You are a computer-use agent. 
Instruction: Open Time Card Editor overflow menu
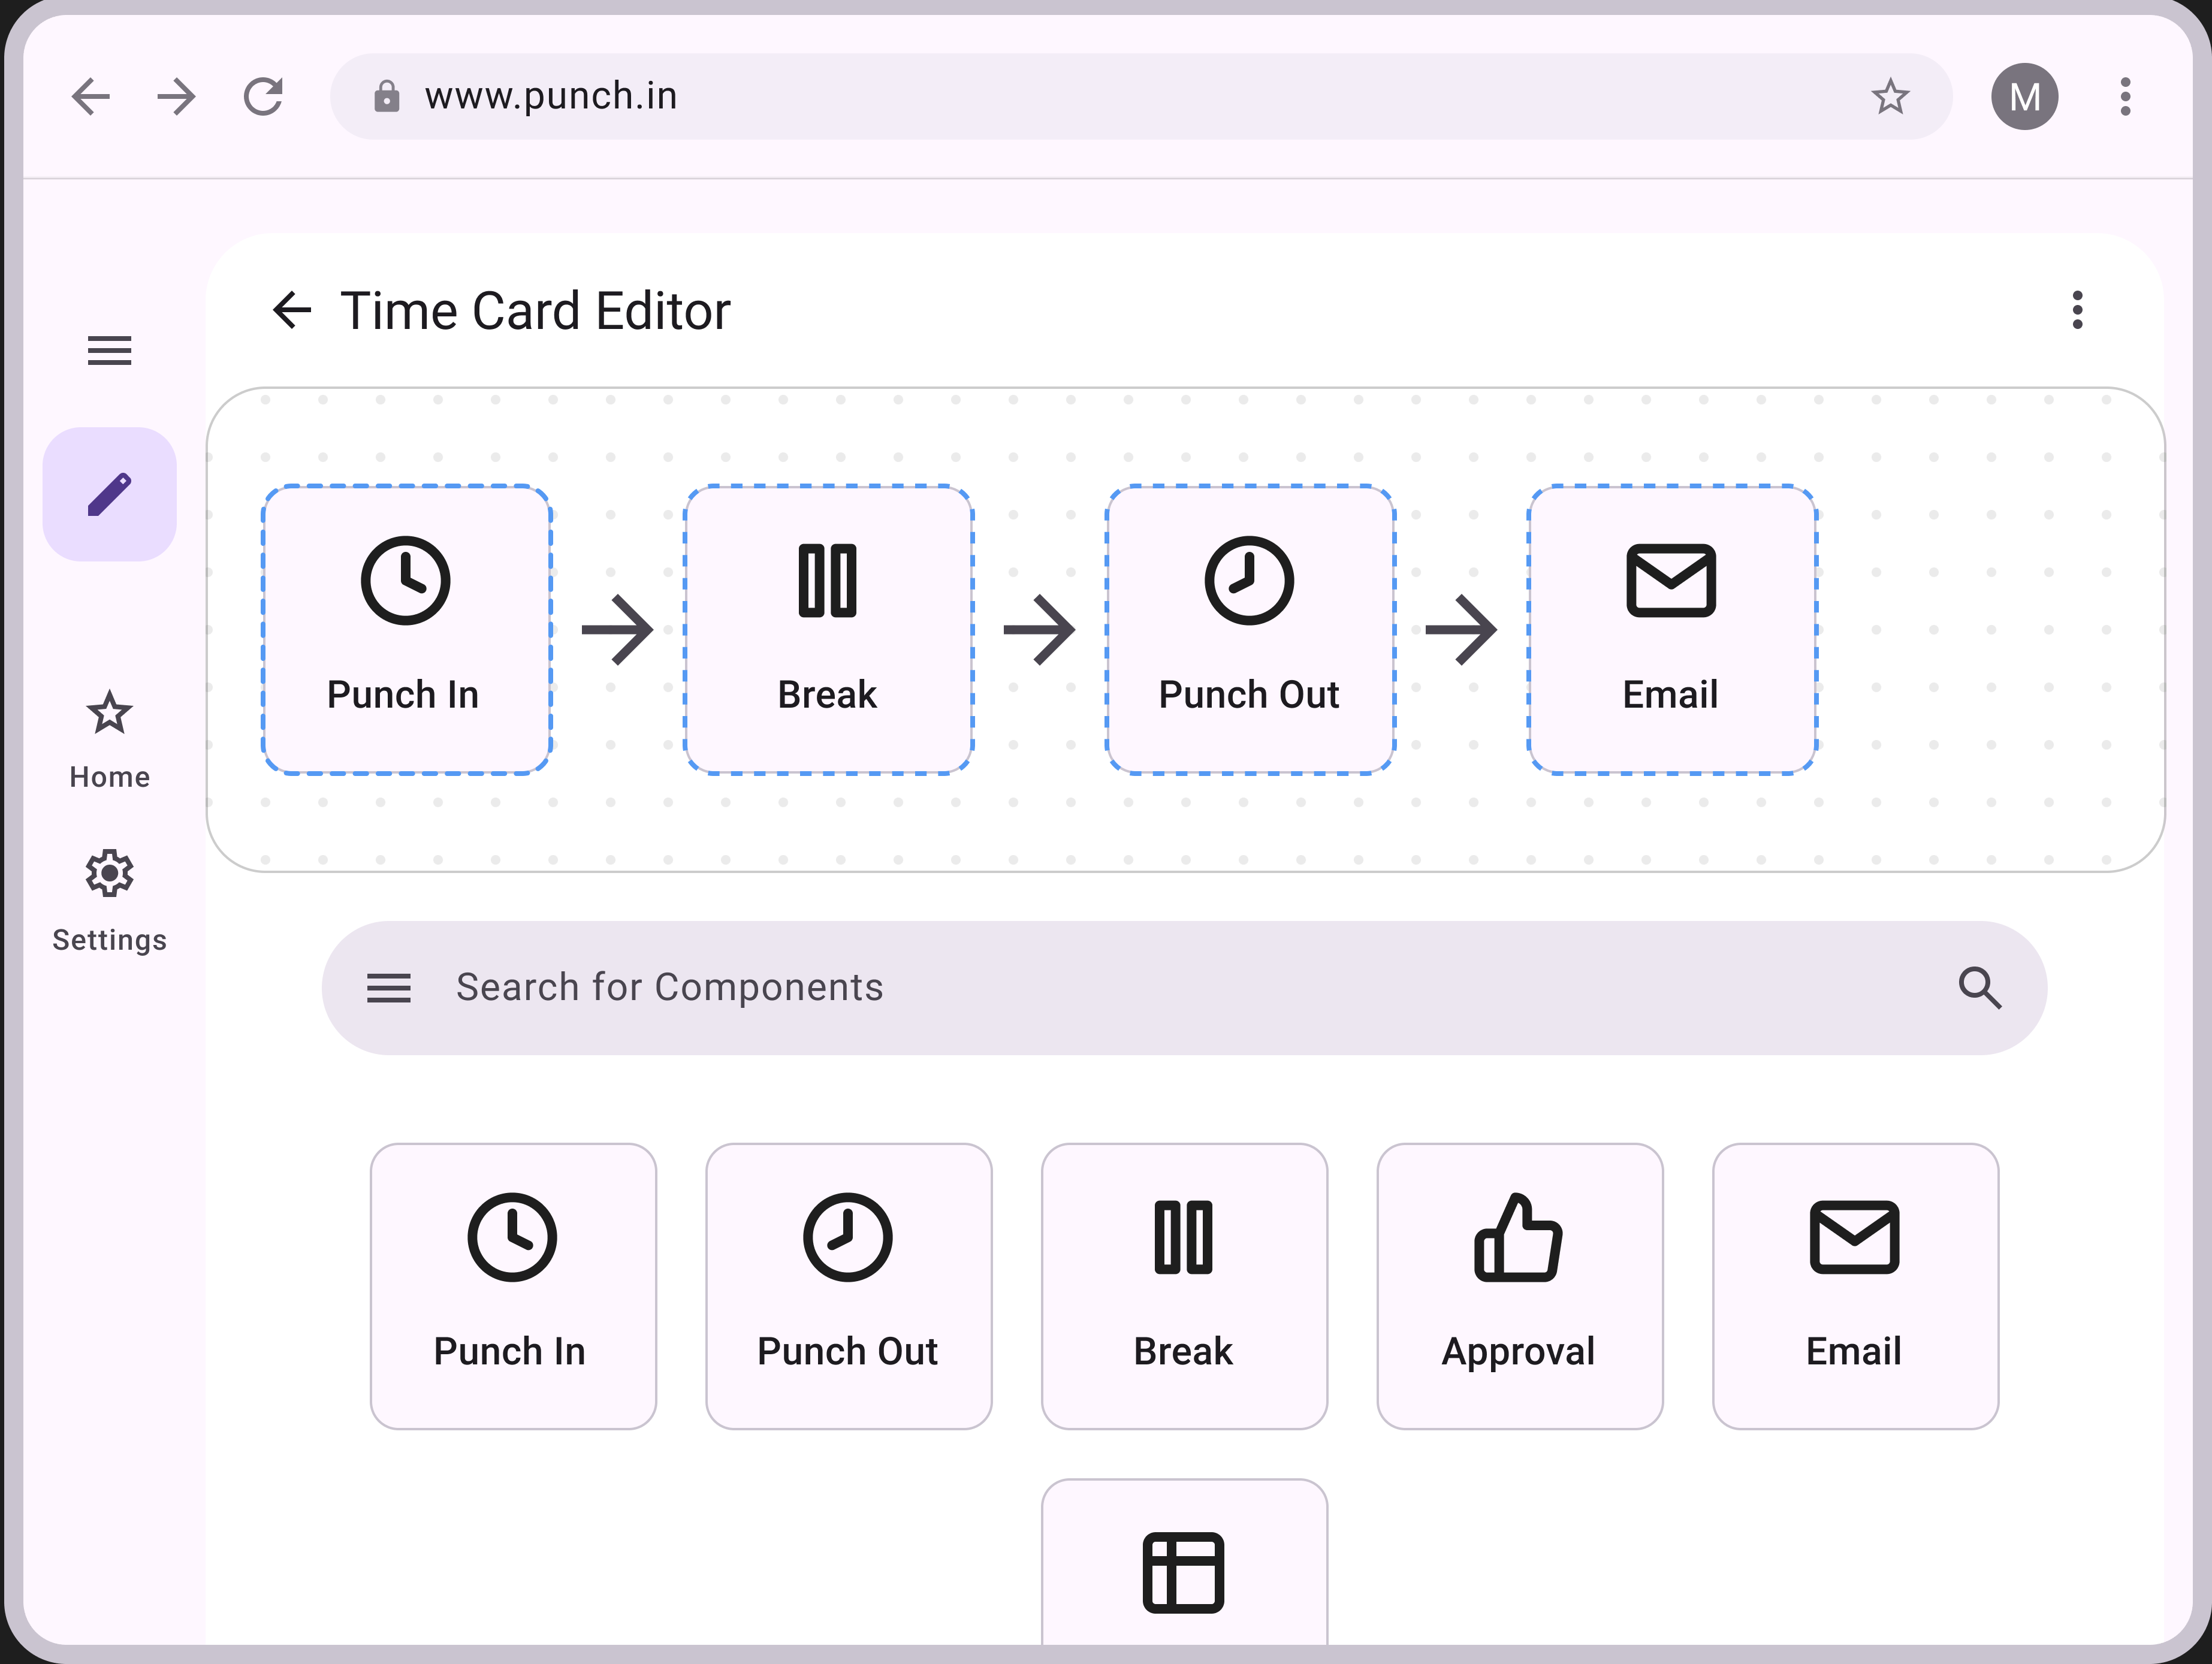click(2078, 310)
